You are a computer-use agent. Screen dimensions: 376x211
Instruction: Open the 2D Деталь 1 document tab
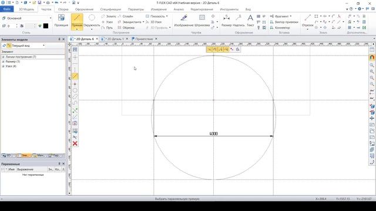[x=115, y=39]
